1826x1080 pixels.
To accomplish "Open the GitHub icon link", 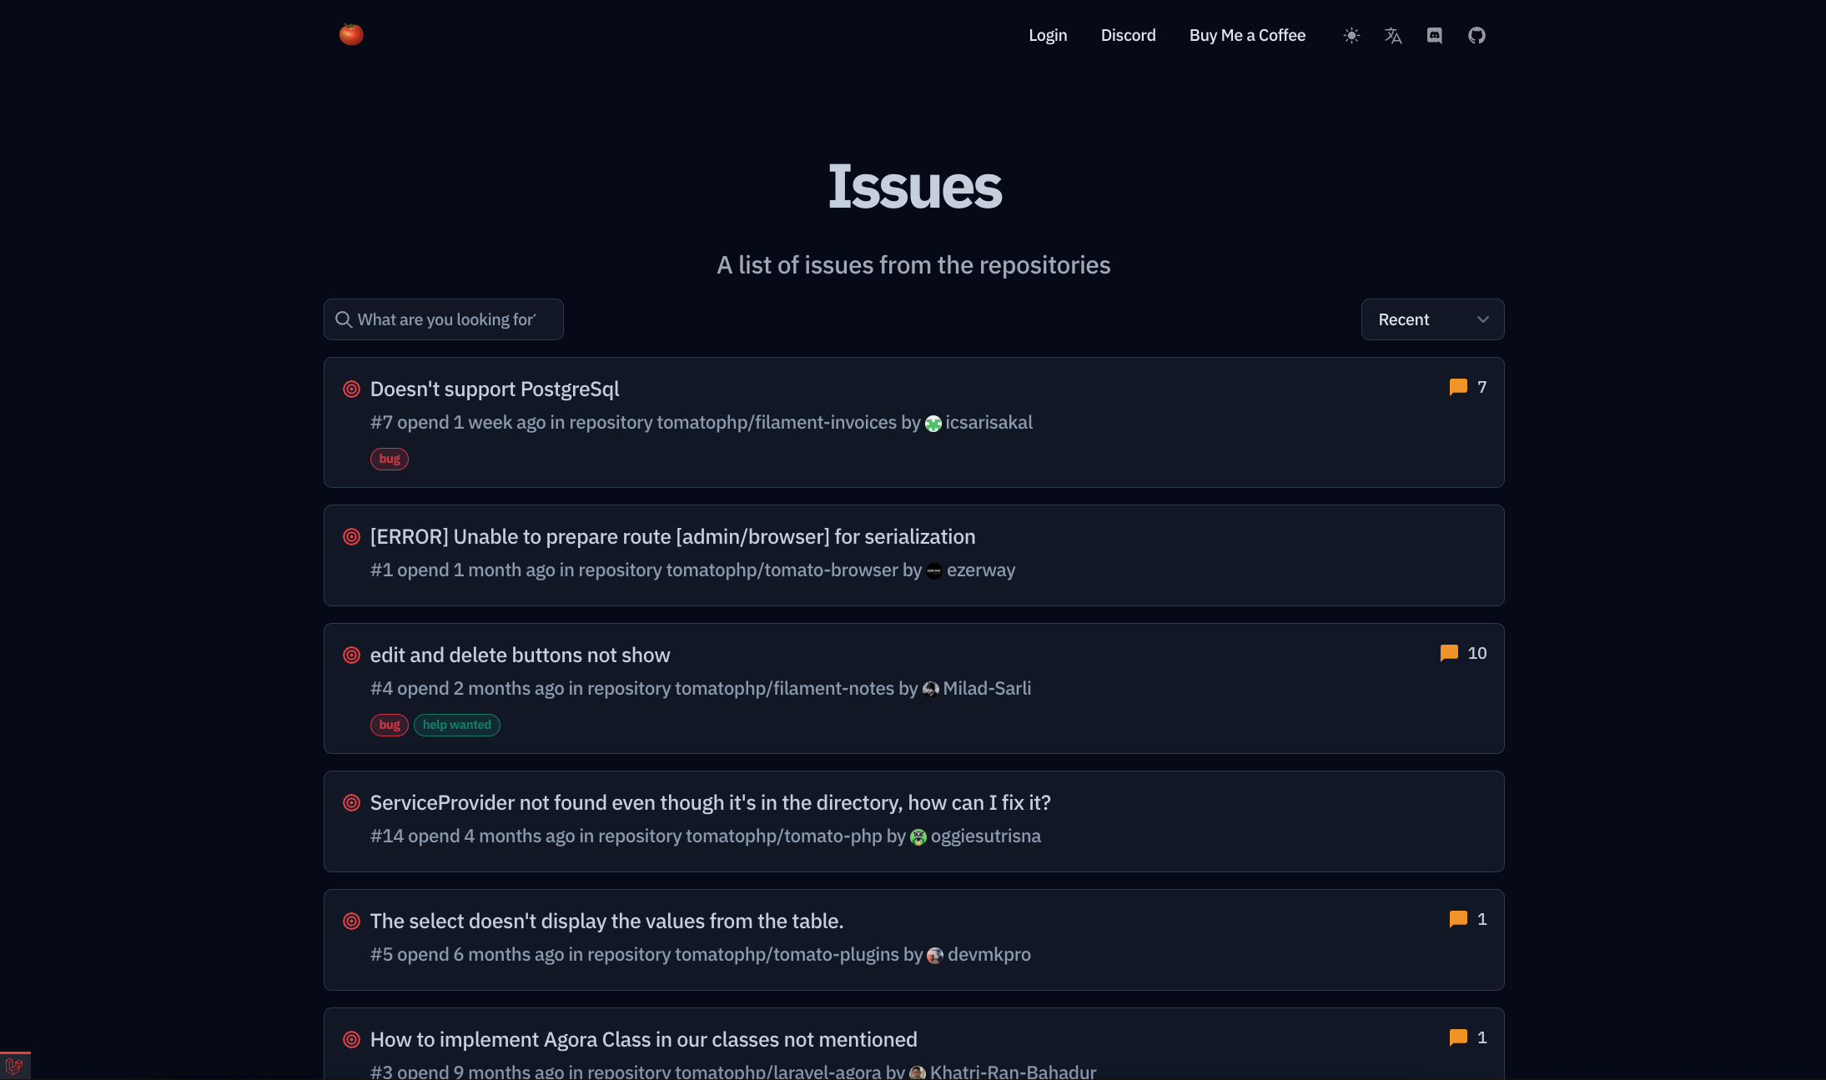I will pyautogui.click(x=1476, y=35).
